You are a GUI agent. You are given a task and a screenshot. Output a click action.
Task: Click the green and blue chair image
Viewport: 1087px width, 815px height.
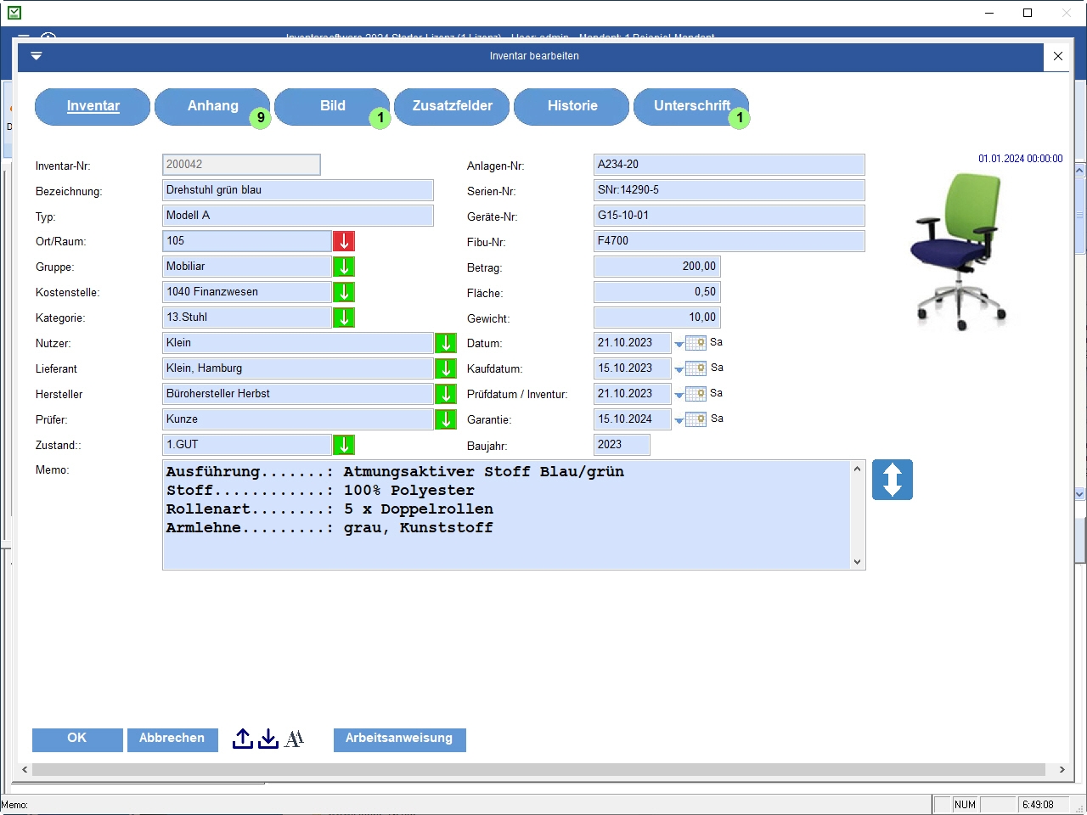960,251
